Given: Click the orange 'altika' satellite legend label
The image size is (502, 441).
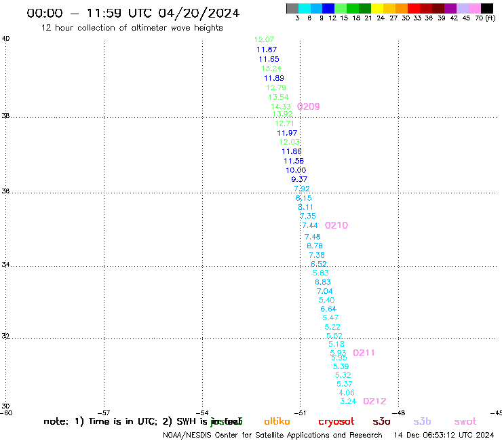Looking at the screenshot, I should tap(277, 421).
